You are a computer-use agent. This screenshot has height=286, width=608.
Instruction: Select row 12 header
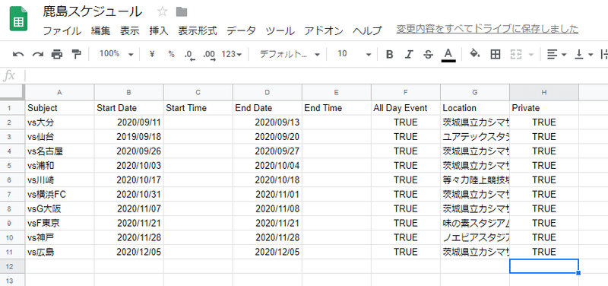point(12,266)
